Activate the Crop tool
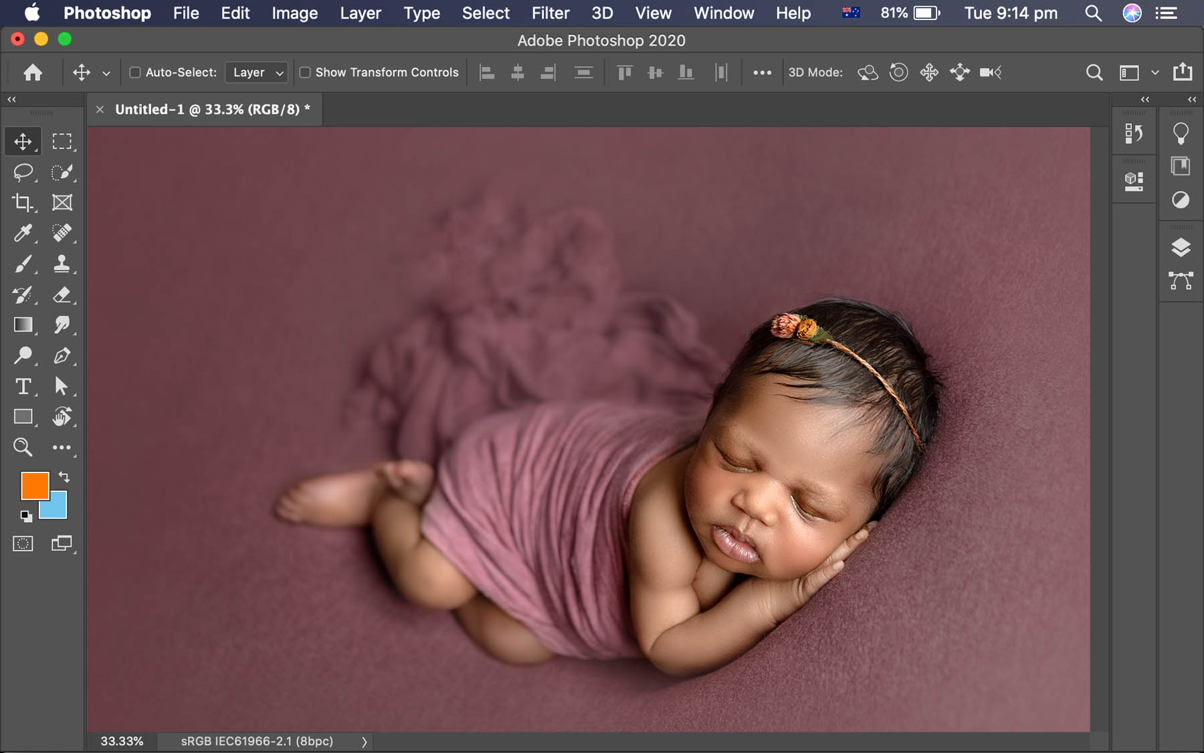 [x=23, y=202]
